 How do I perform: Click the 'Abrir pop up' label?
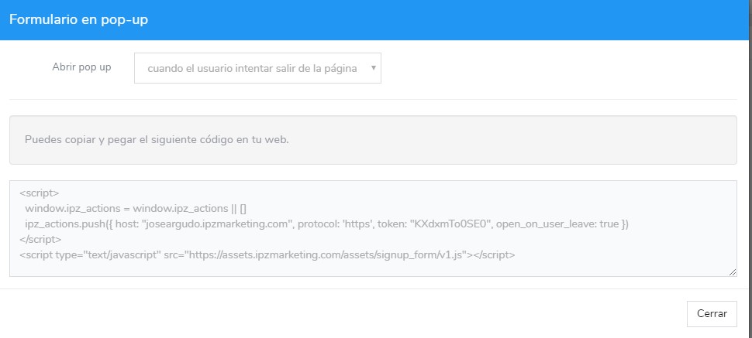pos(81,67)
